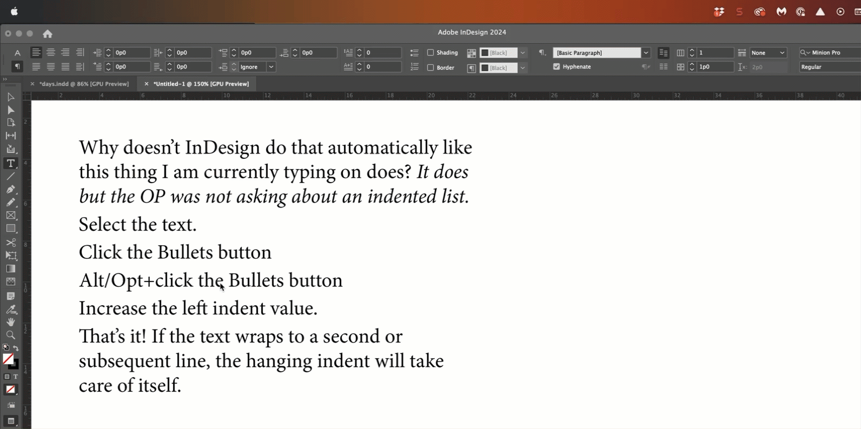Select the Gradient Swatch tool

point(10,269)
